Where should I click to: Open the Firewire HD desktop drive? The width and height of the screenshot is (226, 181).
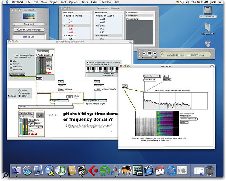208,27
